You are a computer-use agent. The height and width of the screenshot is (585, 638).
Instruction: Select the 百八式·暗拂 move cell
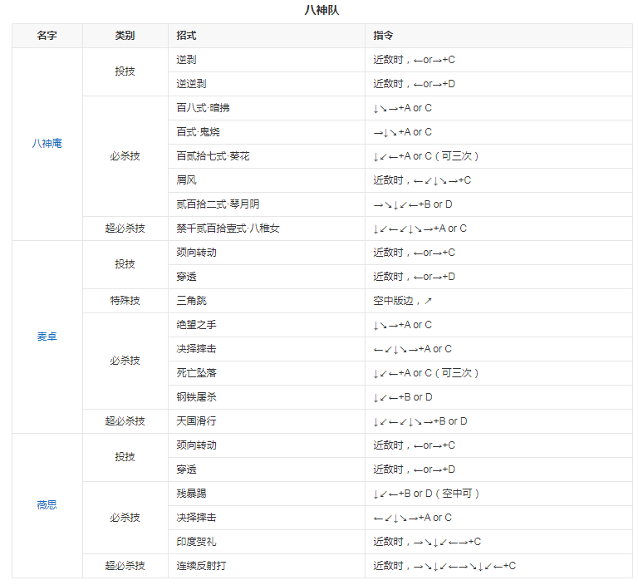(x=202, y=108)
